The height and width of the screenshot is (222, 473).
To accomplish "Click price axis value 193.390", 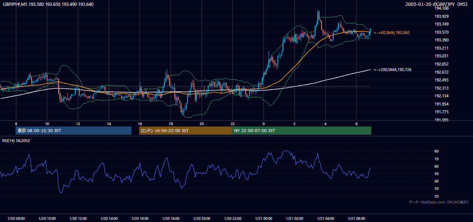I will (x=441, y=40).
